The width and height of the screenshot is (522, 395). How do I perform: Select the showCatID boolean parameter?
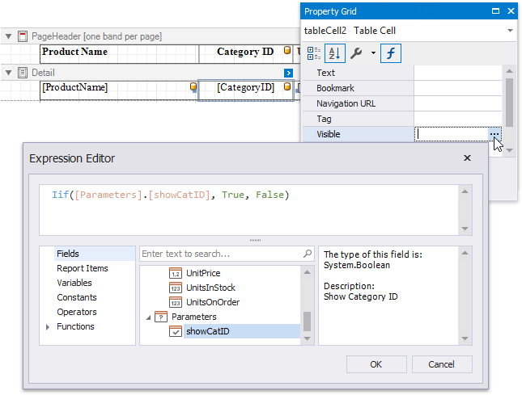208,331
